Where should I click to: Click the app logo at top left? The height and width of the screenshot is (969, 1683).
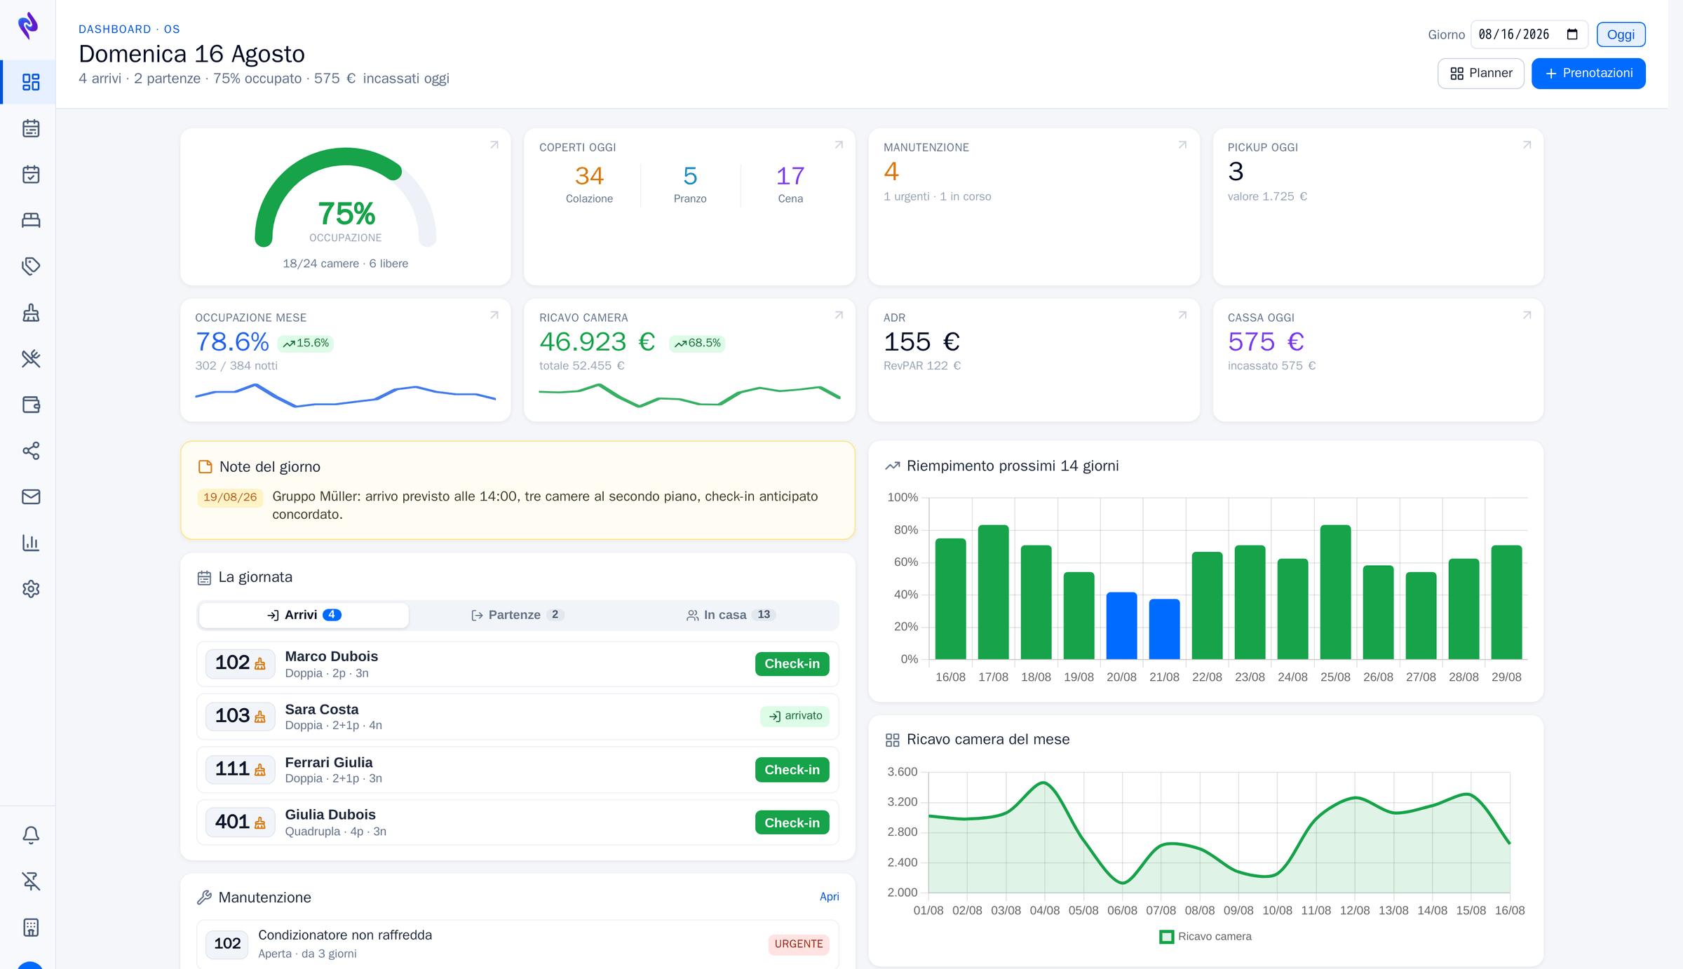click(28, 25)
